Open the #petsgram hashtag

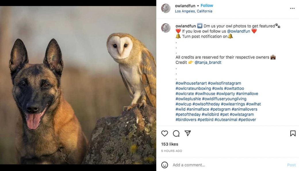click(219, 109)
